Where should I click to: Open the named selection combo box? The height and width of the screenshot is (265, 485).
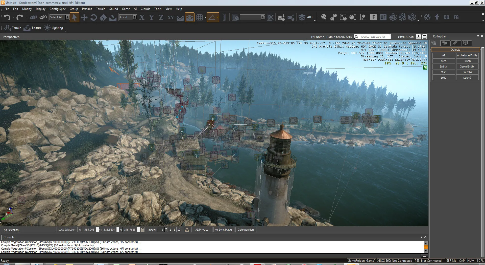(252, 17)
